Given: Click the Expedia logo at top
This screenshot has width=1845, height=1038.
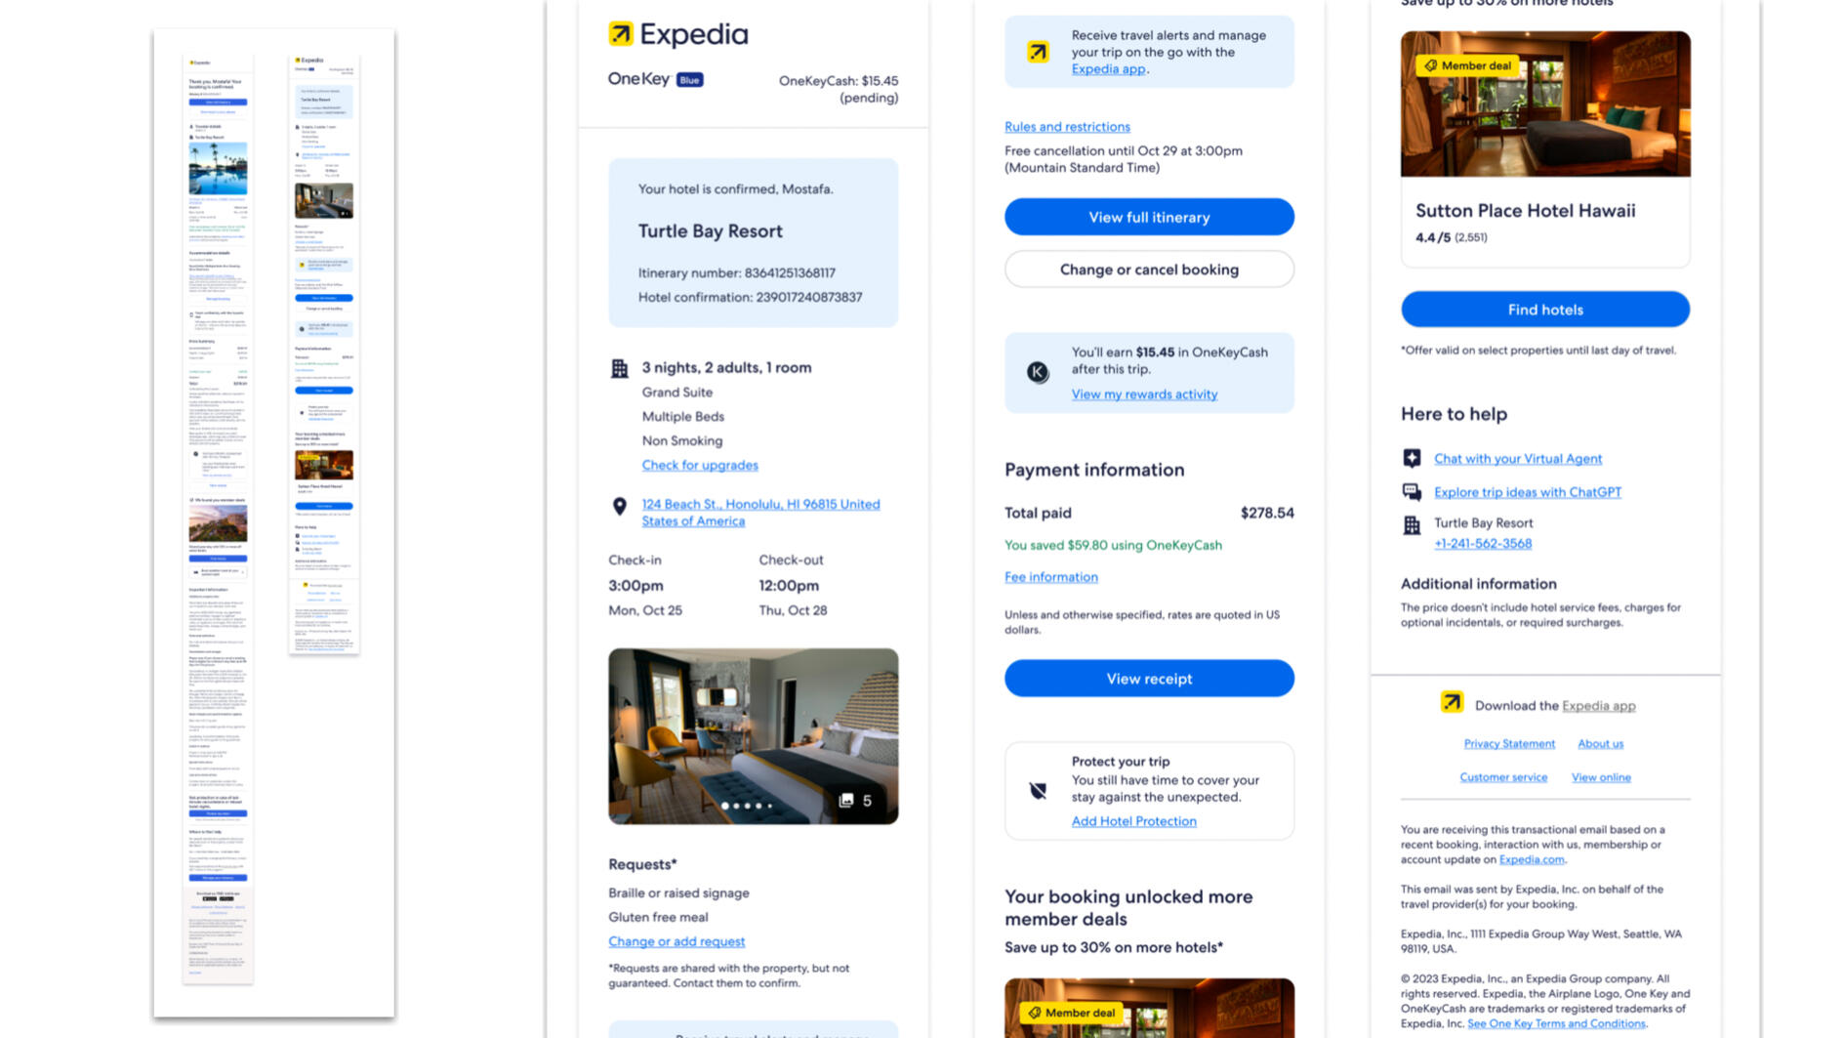Looking at the screenshot, I should point(678,34).
